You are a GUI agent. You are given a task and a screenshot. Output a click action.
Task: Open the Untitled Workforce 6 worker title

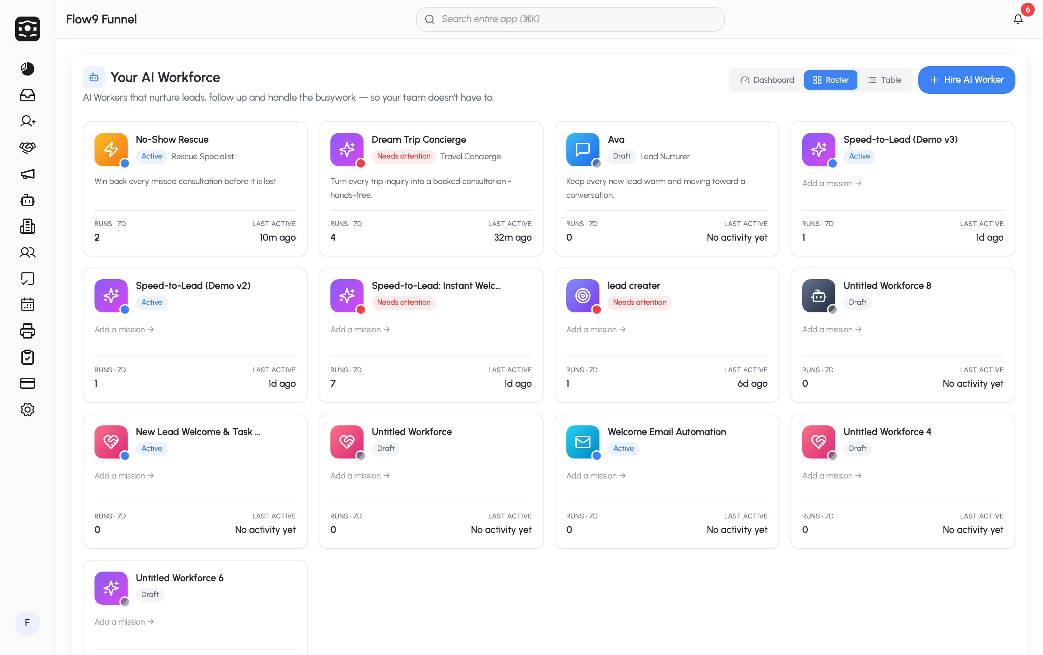[x=179, y=578]
